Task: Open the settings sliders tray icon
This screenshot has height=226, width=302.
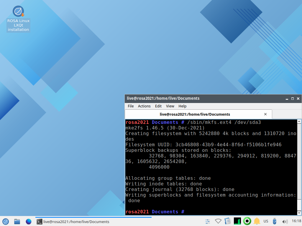Action: (208, 221)
